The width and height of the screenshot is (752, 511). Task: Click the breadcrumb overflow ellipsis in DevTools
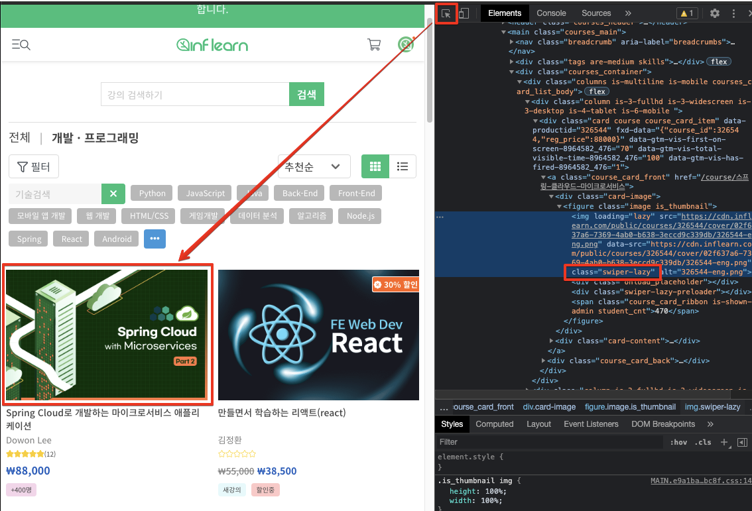[444, 408]
